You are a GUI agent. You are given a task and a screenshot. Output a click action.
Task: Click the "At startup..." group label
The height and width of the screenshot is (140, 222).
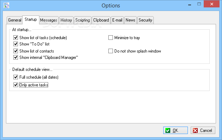coord(22,30)
